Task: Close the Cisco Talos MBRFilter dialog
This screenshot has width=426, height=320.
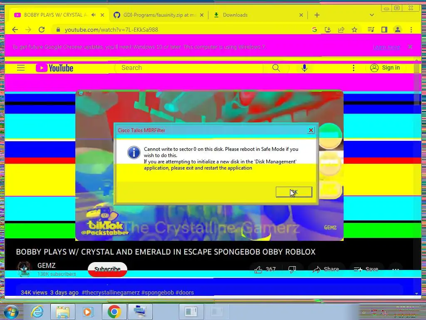Action: pyautogui.click(x=311, y=130)
